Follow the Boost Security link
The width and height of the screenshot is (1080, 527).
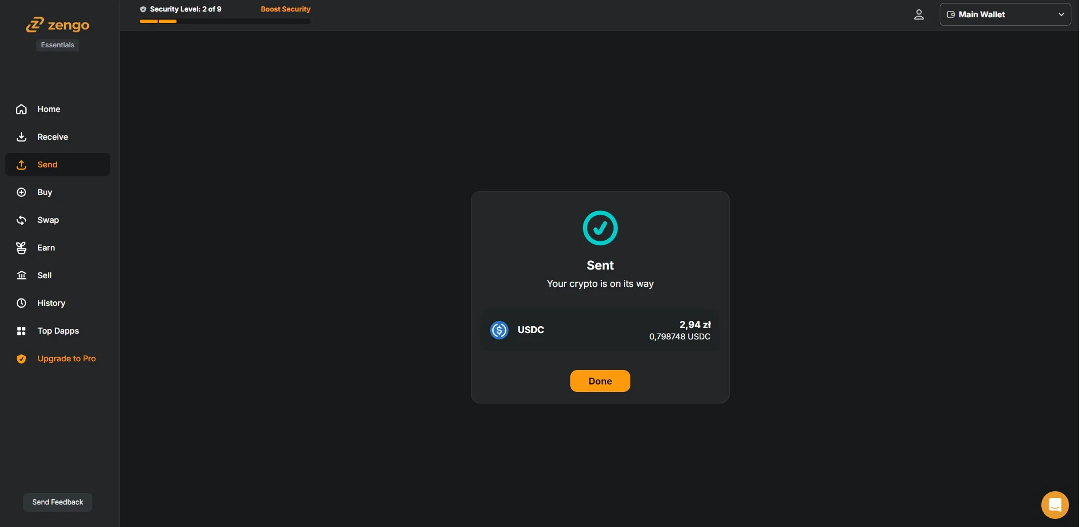coord(285,9)
